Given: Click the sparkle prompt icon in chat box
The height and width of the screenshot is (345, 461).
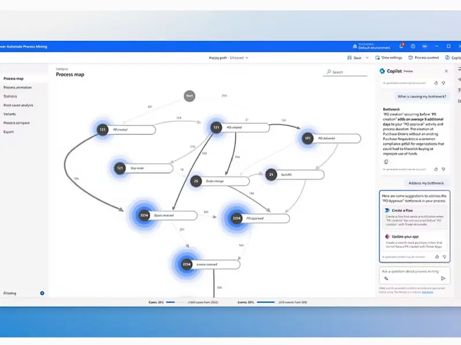Looking at the screenshot, I should click(x=386, y=278).
